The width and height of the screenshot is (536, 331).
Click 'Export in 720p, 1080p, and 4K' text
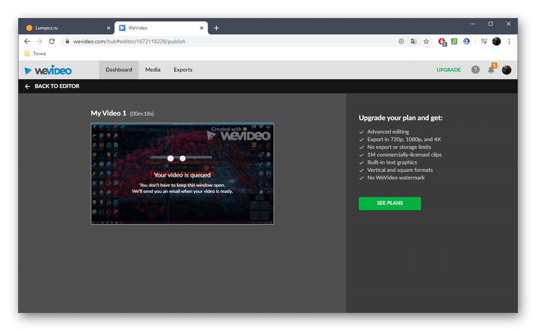404,140
